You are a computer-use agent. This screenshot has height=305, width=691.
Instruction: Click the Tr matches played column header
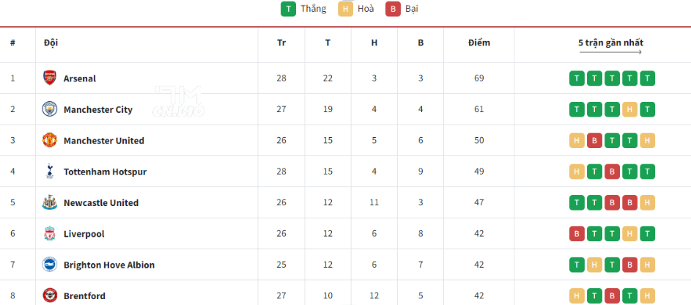[x=281, y=43]
